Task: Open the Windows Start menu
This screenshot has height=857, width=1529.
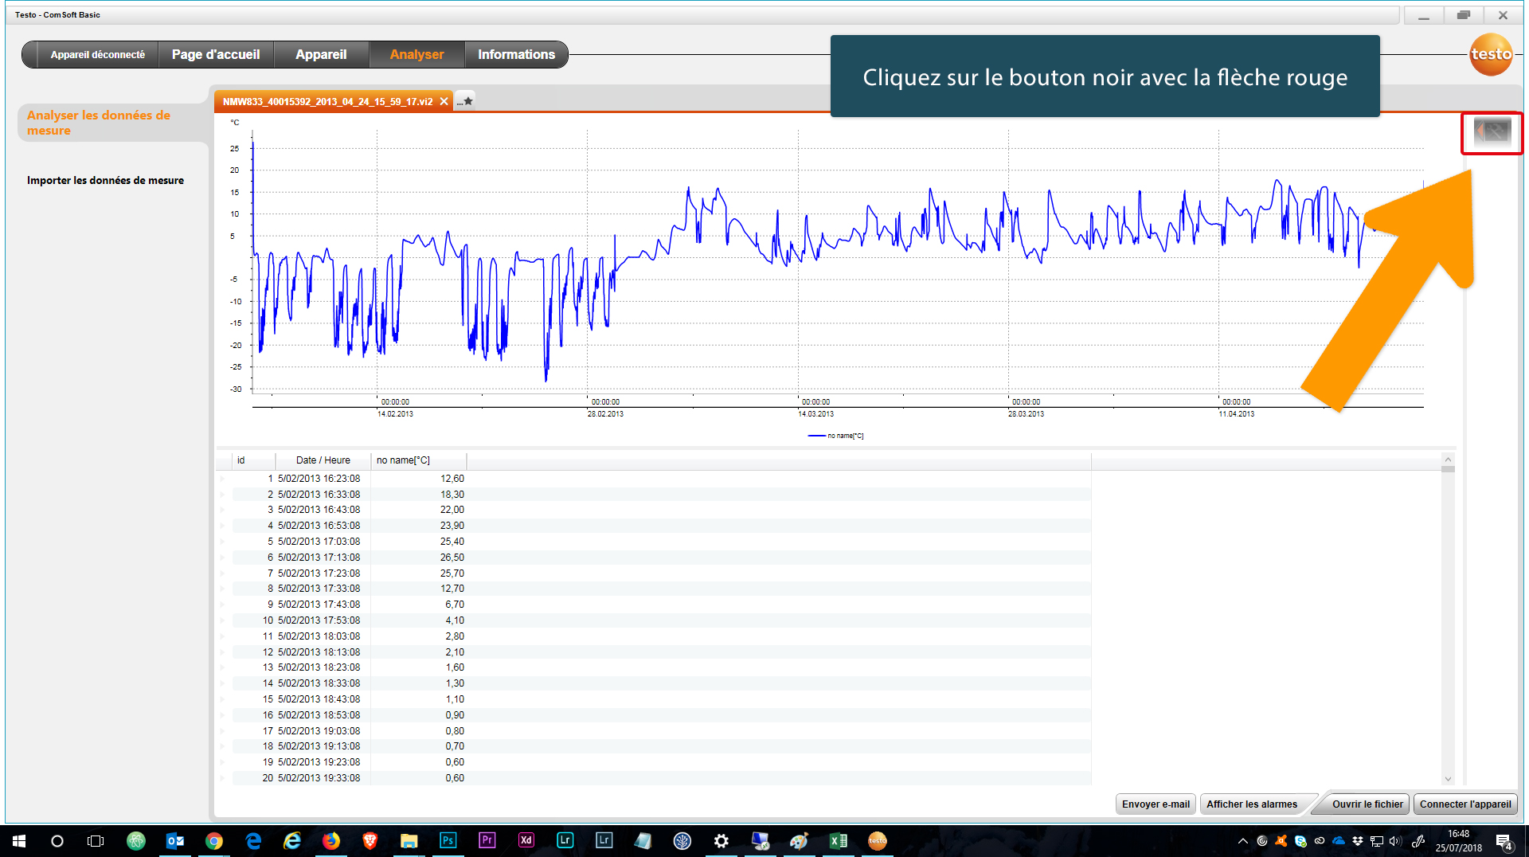Action: tap(19, 841)
